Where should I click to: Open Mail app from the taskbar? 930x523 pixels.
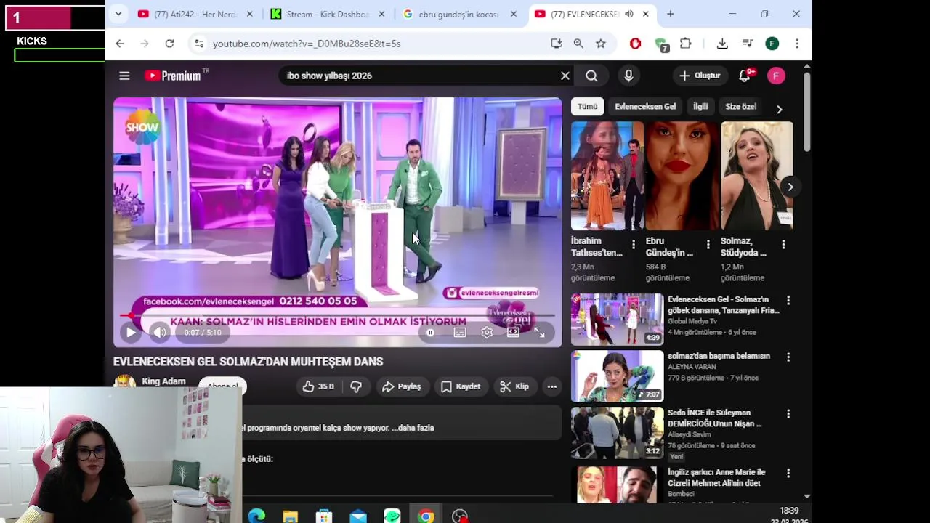click(358, 516)
